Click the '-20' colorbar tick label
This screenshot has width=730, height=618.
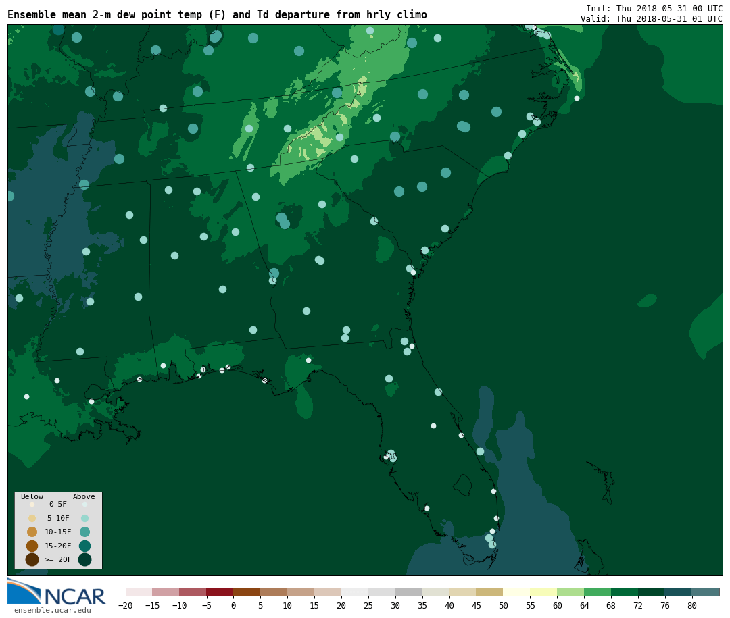[x=126, y=605]
